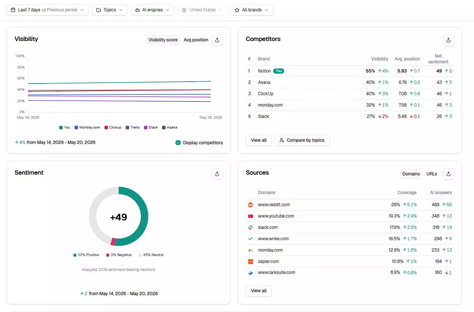
Task: Select the monday.com competitor row
Action: [x=350, y=105]
